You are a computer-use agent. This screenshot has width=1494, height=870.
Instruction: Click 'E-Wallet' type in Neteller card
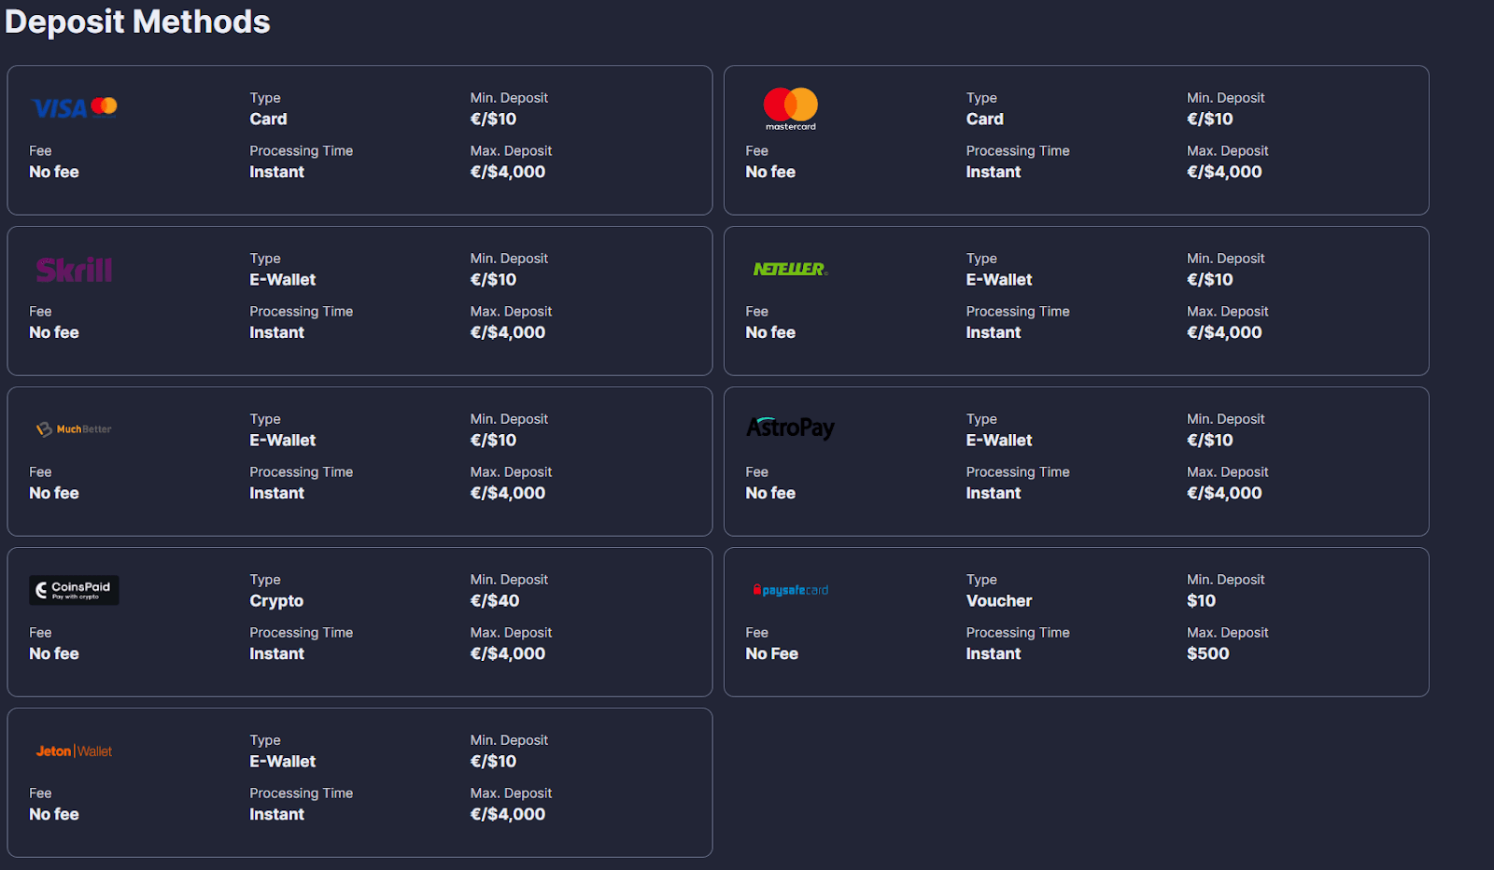999,279
